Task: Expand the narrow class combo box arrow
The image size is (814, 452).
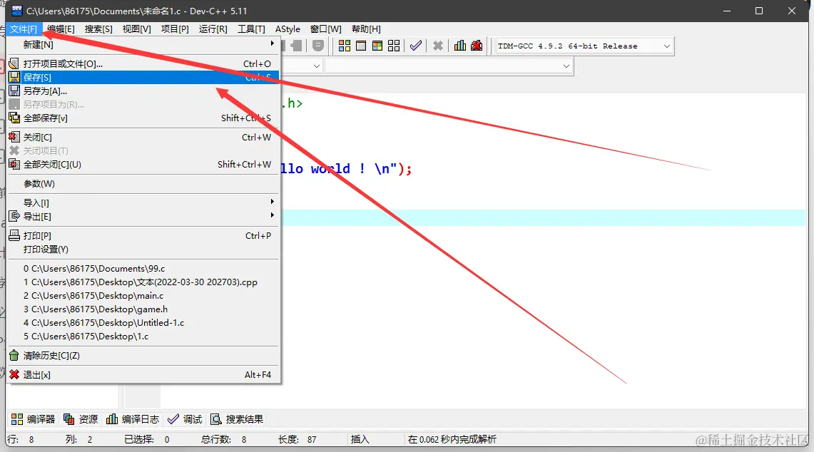Action: [316, 66]
